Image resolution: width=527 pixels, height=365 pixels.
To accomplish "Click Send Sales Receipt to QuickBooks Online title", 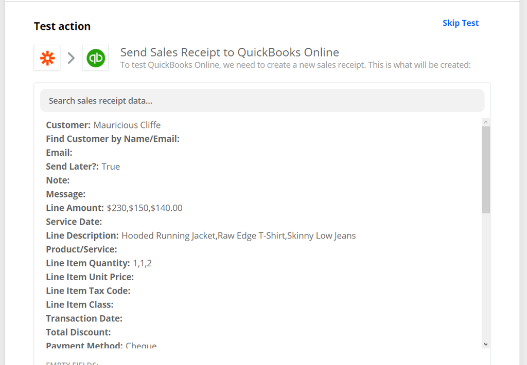I will 230,52.
